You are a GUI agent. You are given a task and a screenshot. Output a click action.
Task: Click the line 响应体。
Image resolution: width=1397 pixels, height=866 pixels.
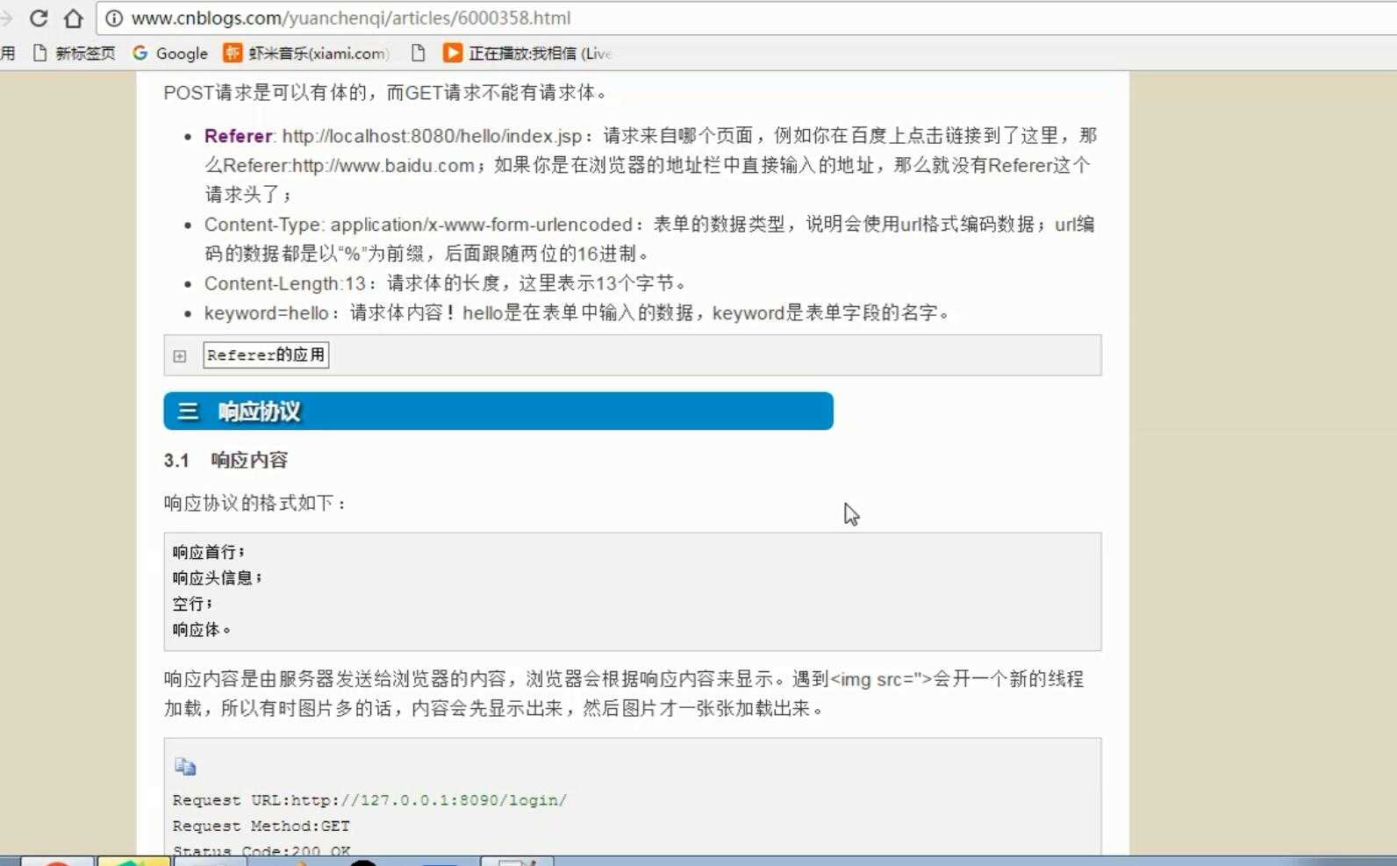[x=202, y=630]
